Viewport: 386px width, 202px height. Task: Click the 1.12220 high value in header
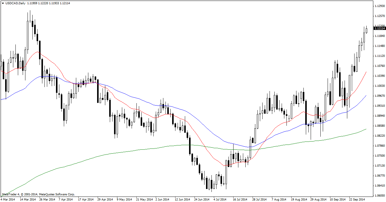(x=45, y=3)
